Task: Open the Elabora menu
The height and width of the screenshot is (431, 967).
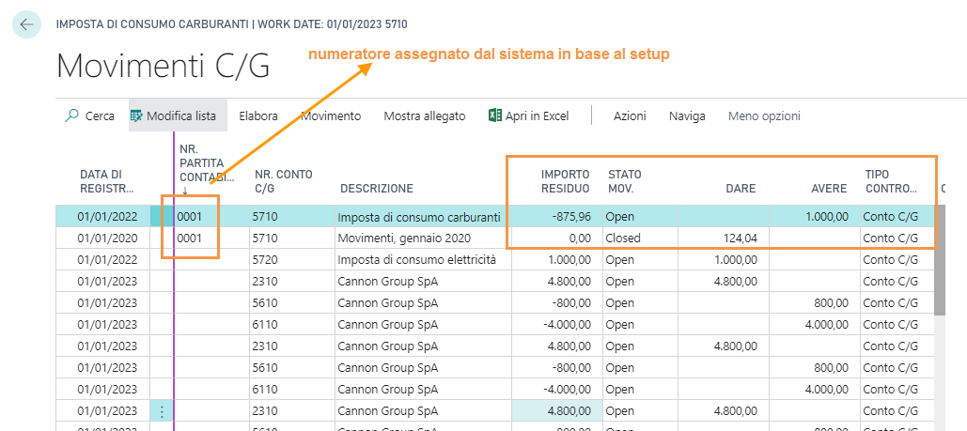Action: tap(258, 116)
